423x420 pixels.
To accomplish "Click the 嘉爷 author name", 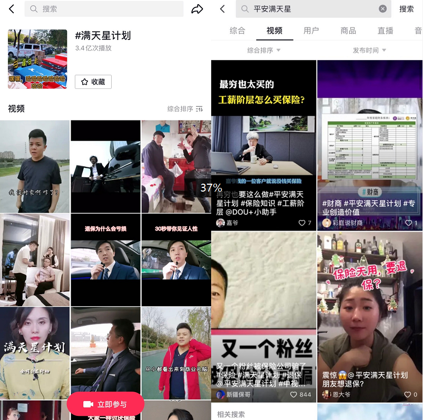I will [x=232, y=223].
